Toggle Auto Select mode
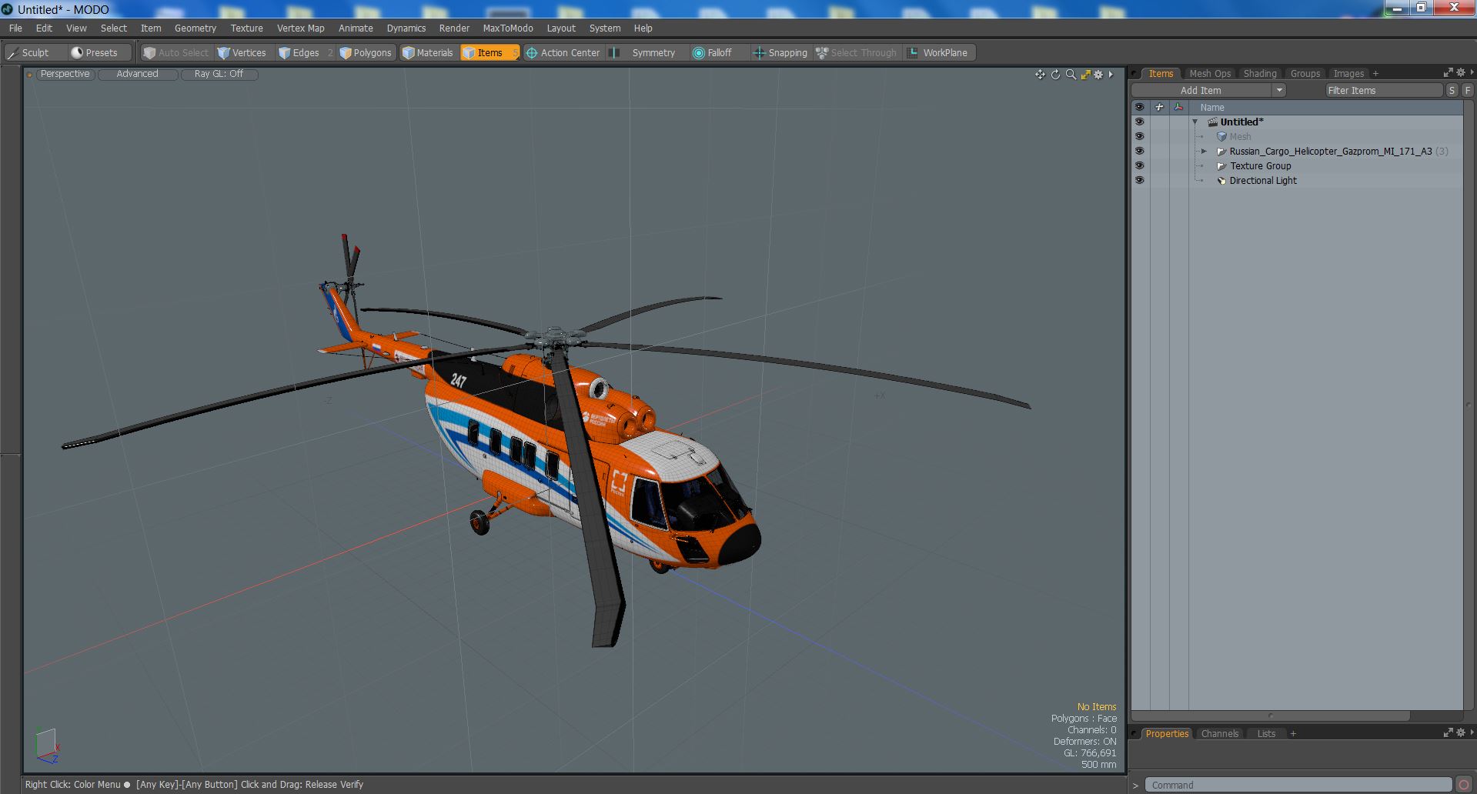1477x794 pixels. (x=175, y=53)
